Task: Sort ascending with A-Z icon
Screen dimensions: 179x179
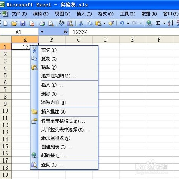Action: (x=171, y=23)
